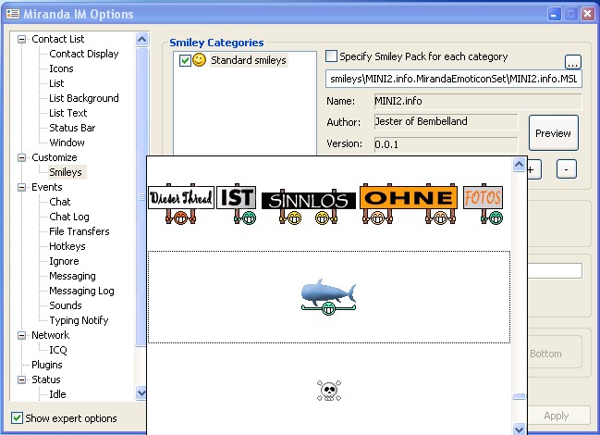Select the orange OHNE sign smiley
The width and height of the screenshot is (600, 435).
pos(409,205)
